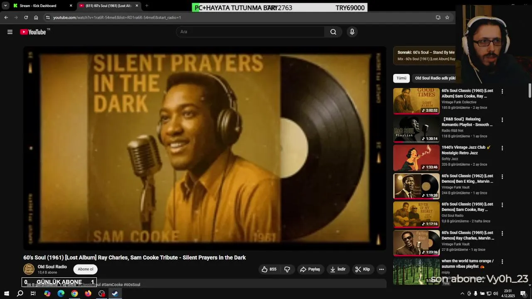This screenshot has width=532, height=299.
Task: Open the YouTube guide hamburger menu
Action: 10,32
